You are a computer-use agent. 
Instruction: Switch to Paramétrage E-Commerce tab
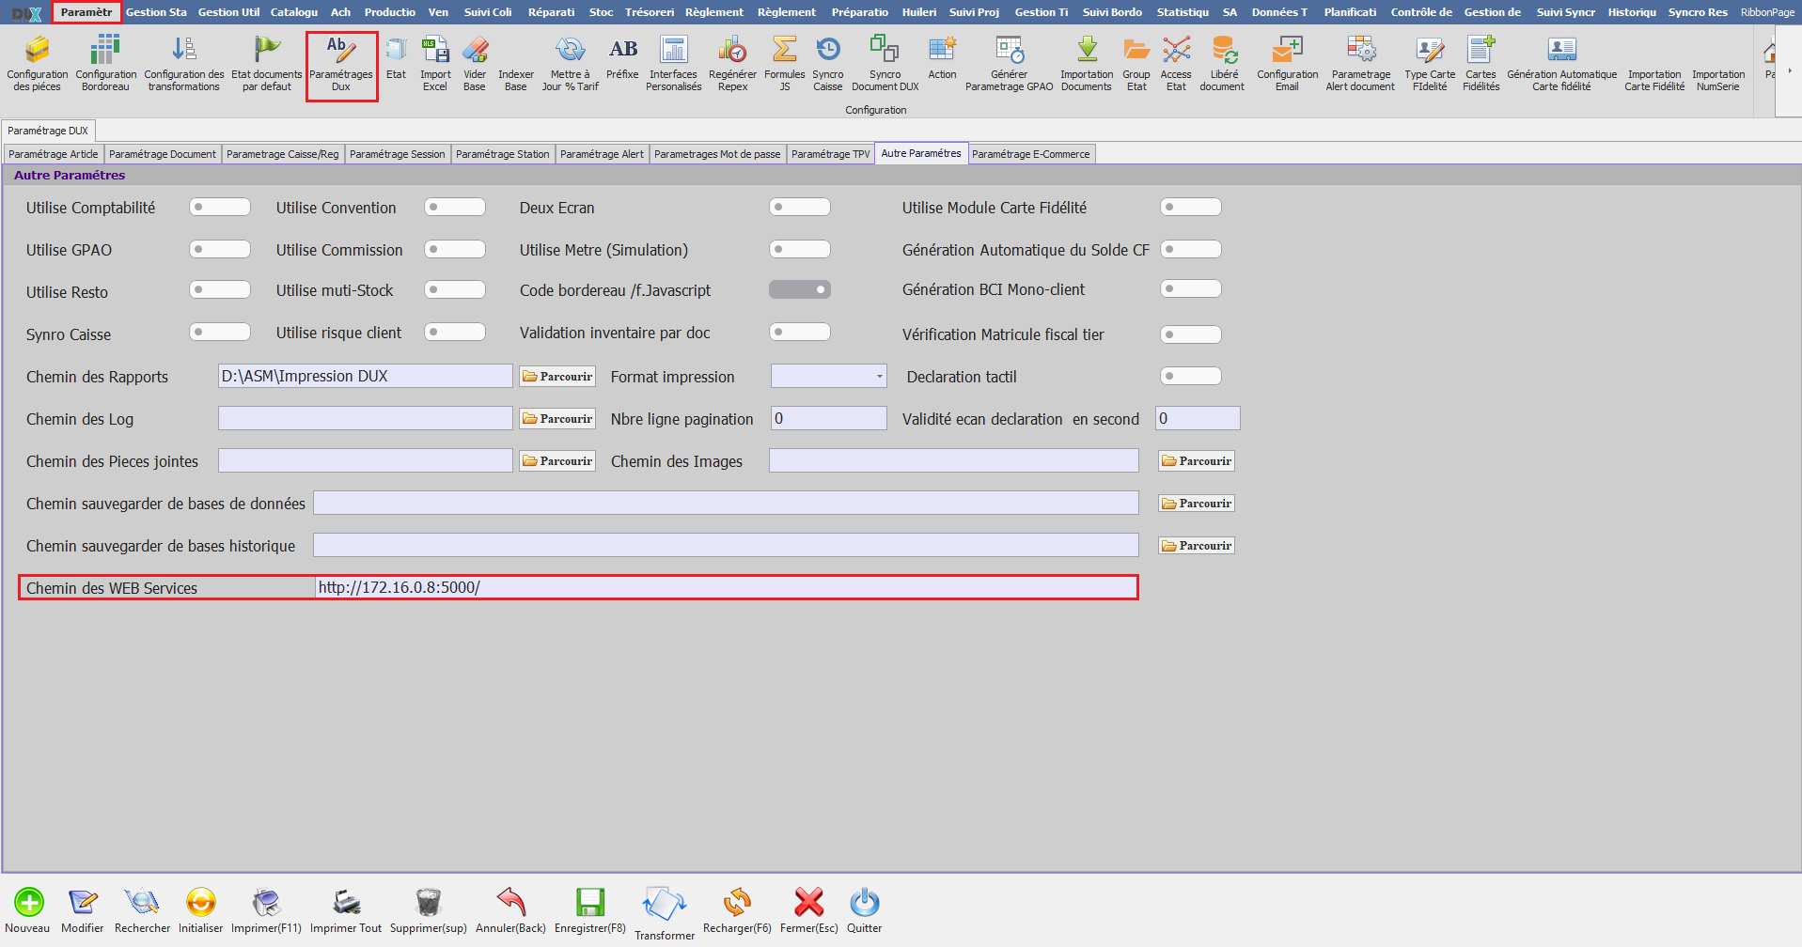1031,153
